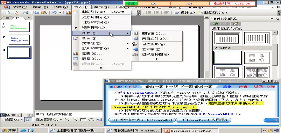This screenshot has height=133, width=281.
Task: Click the Undo arrow icon
Action: 54,13
